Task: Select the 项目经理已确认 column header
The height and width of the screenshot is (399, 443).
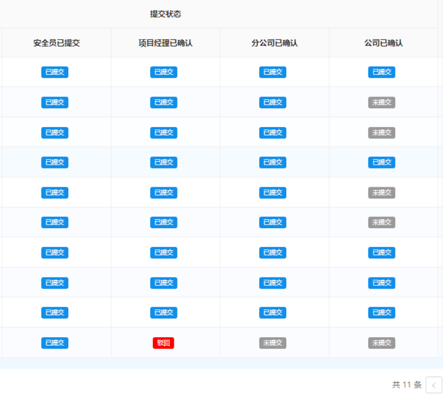Action: click(165, 43)
